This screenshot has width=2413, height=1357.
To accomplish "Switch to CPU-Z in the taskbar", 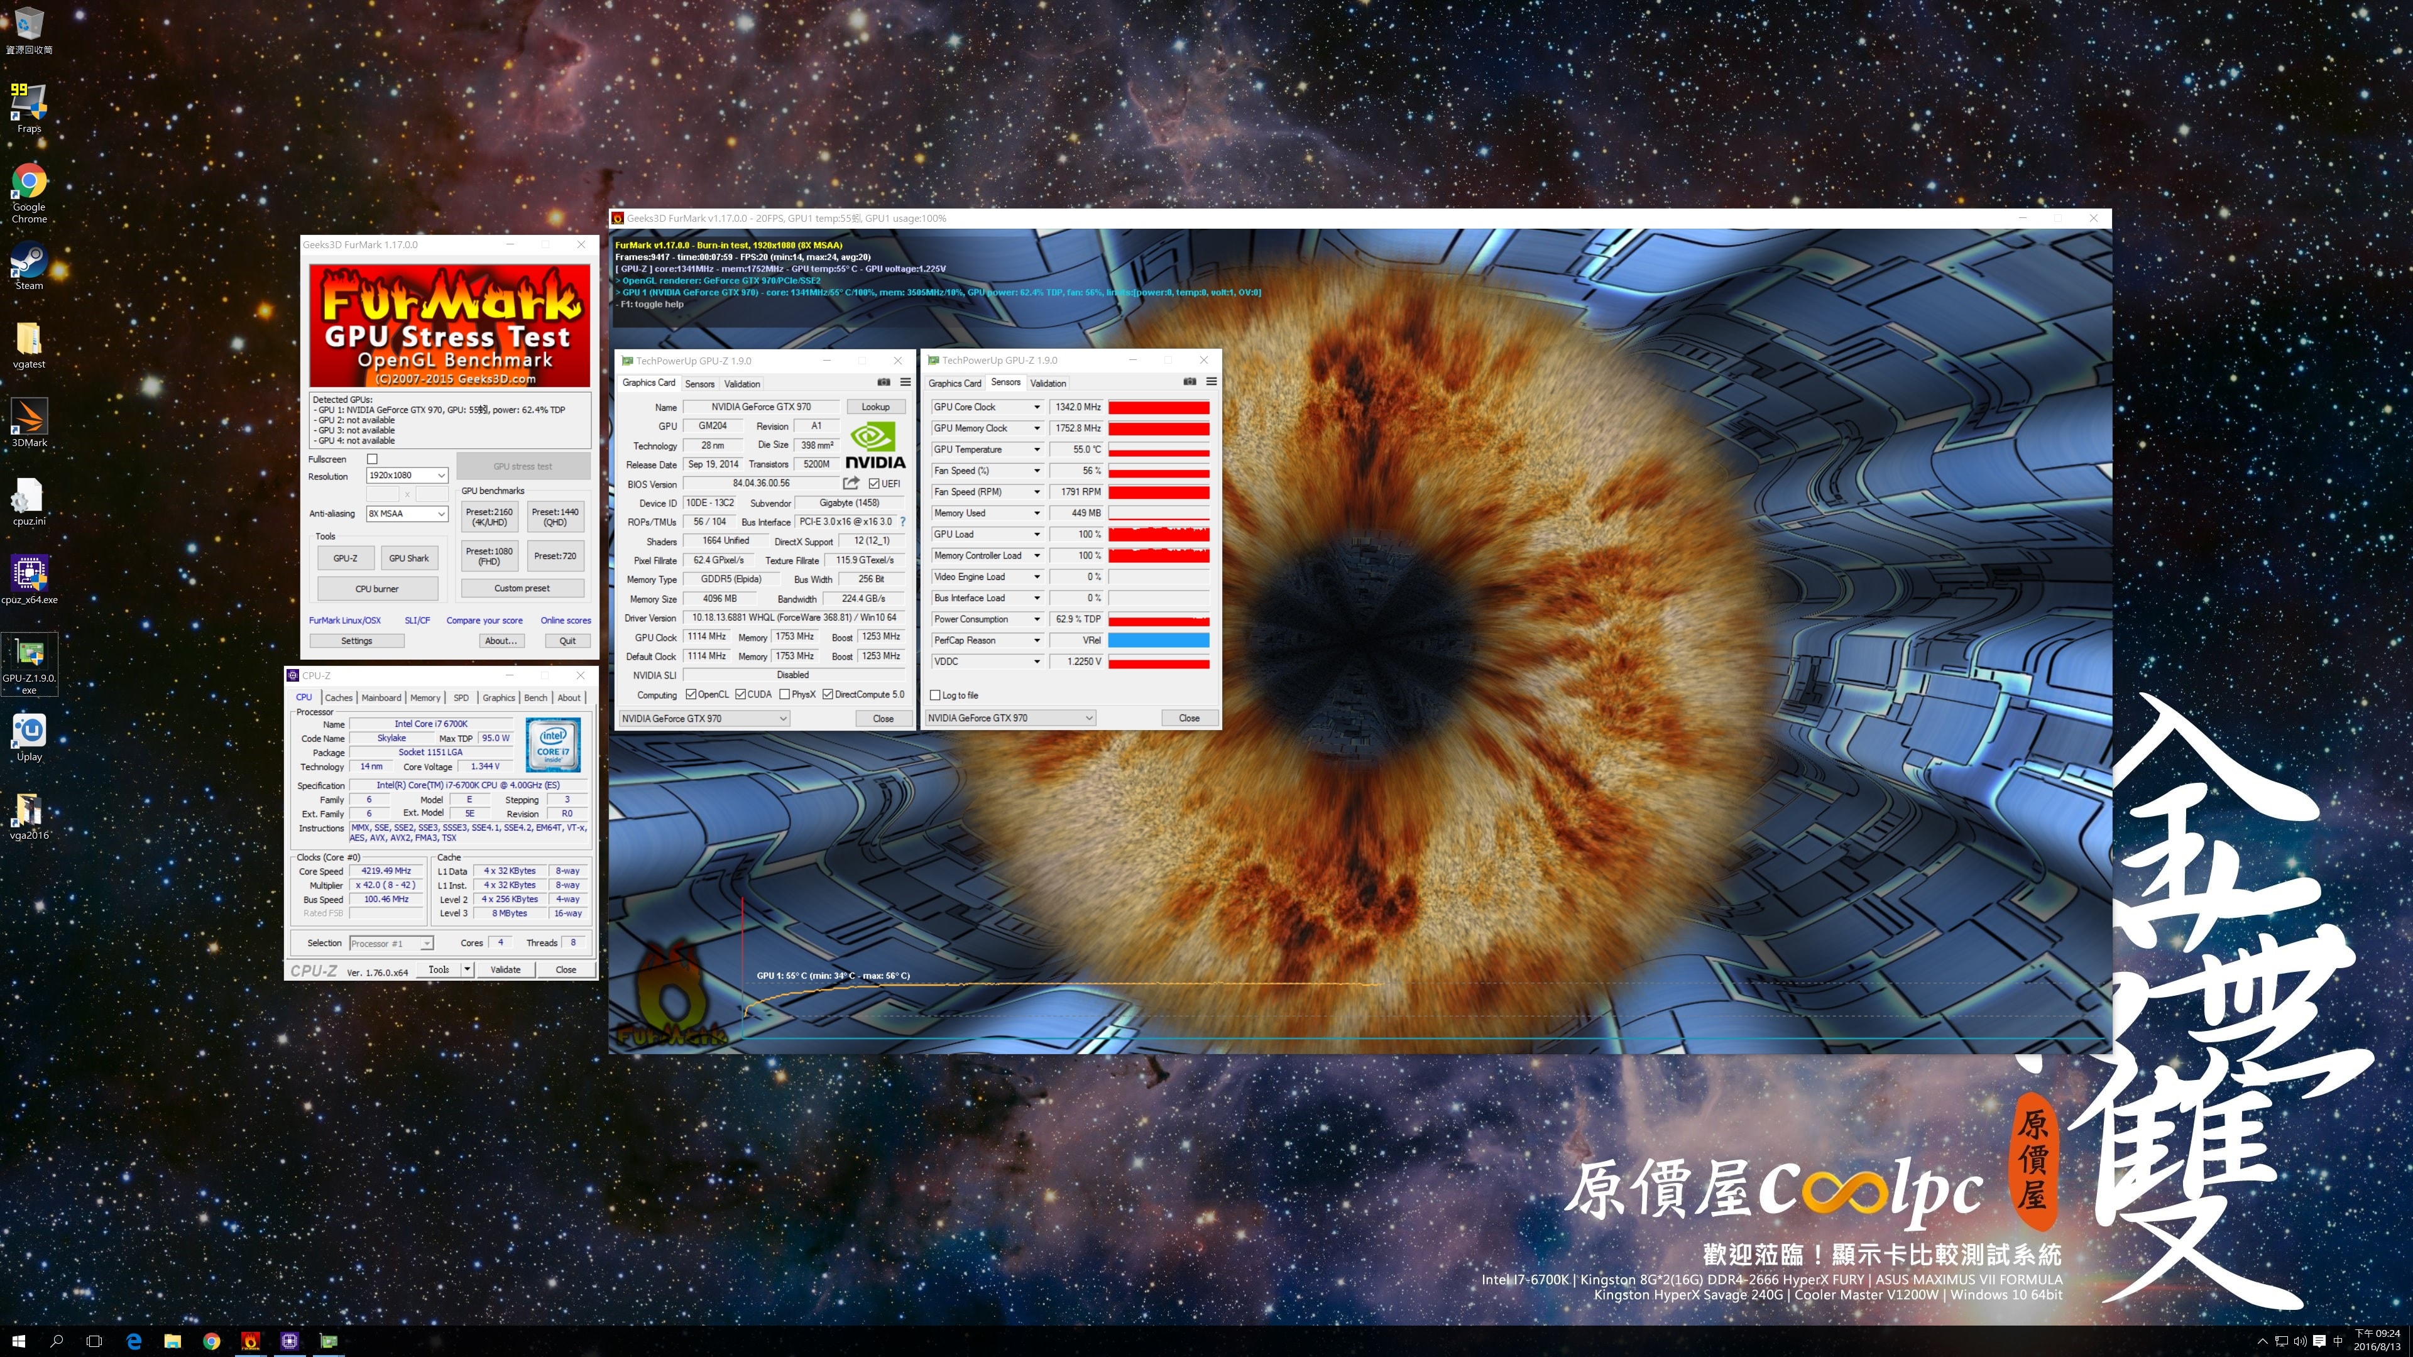I will pyautogui.click(x=290, y=1341).
